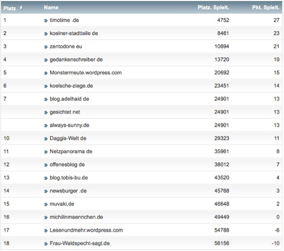Select the rank value 10894

point(222,47)
